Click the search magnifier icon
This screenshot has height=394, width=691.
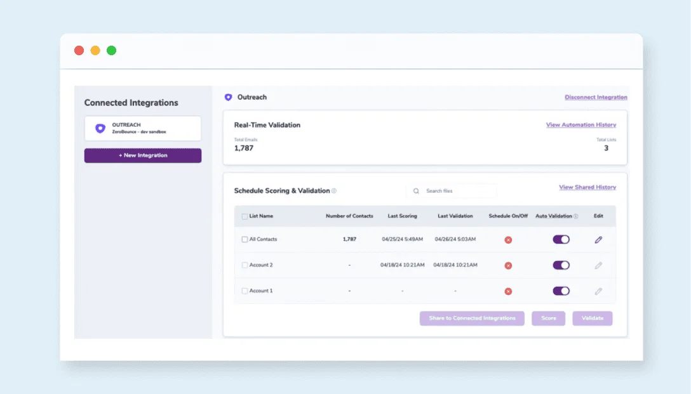coord(416,190)
